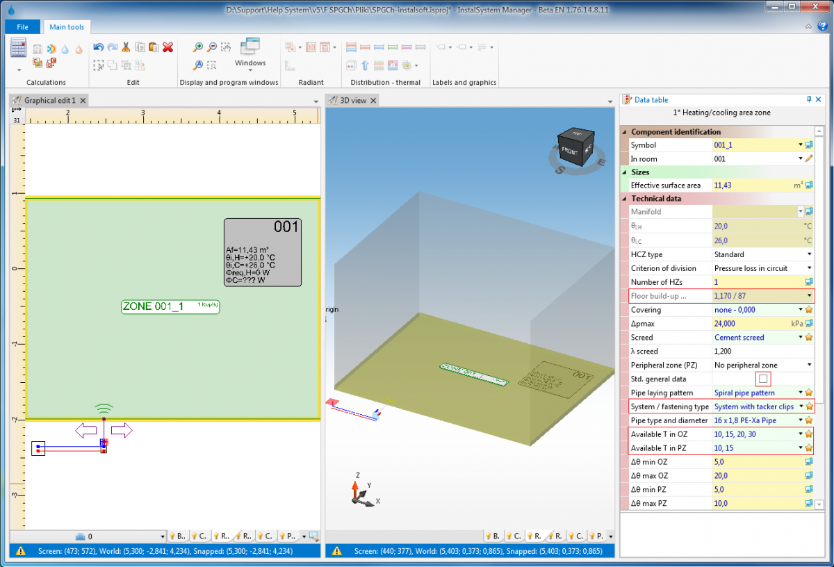Undo the last edit action

click(x=98, y=47)
